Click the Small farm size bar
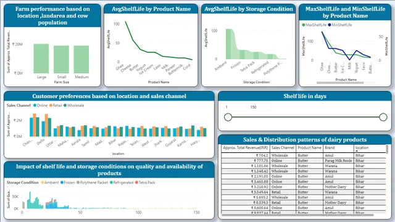 [61, 59]
